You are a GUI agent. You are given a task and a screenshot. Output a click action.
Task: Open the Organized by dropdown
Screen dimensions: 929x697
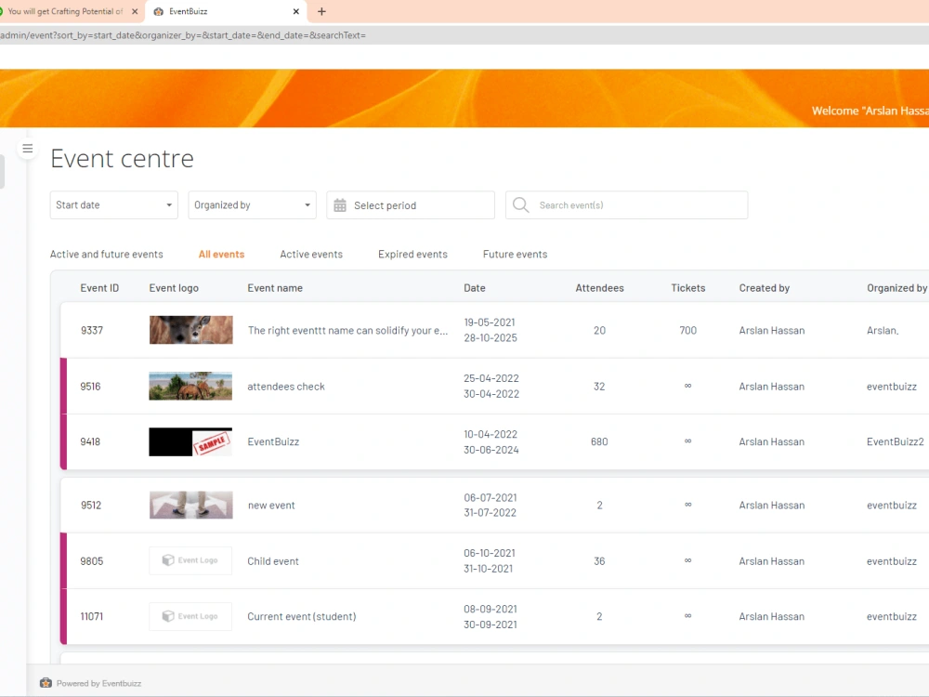click(x=253, y=205)
